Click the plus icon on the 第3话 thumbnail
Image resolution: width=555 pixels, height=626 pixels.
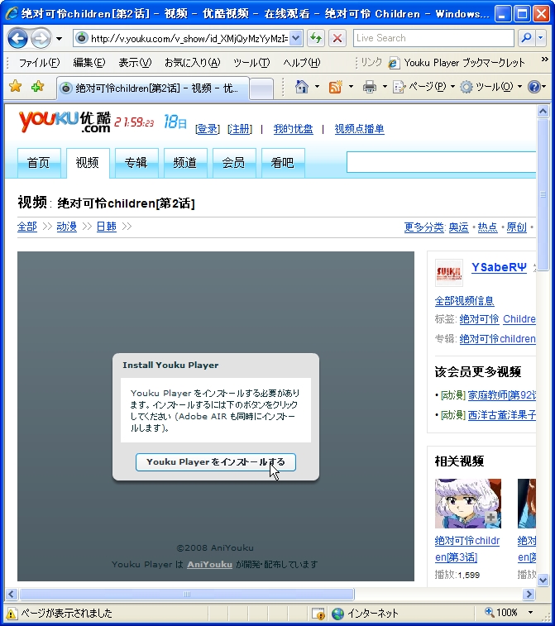[490, 518]
